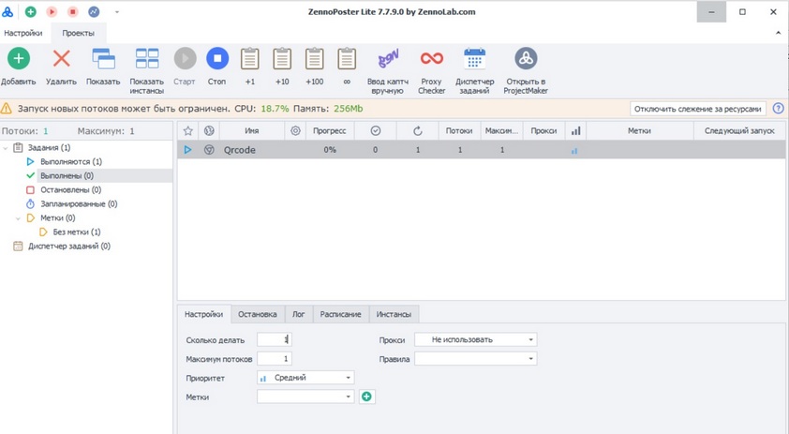
Task: Click the retry arrow column header
Action: click(x=418, y=130)
